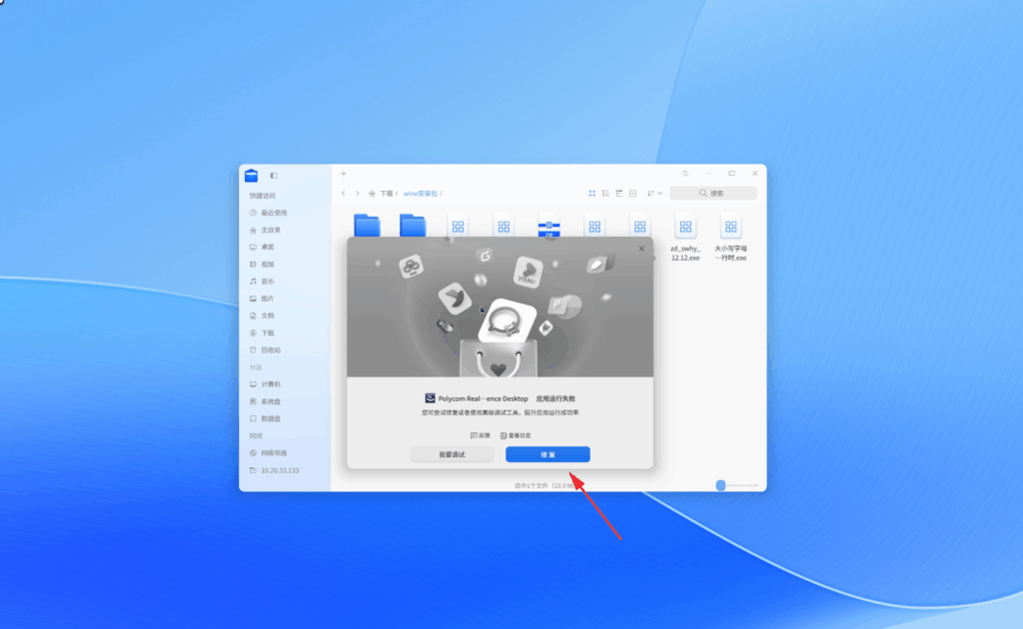Toggle the sidebar panel icon
Image resolution: width=1023 pixels, height=629 pixels.
point(274,176)
